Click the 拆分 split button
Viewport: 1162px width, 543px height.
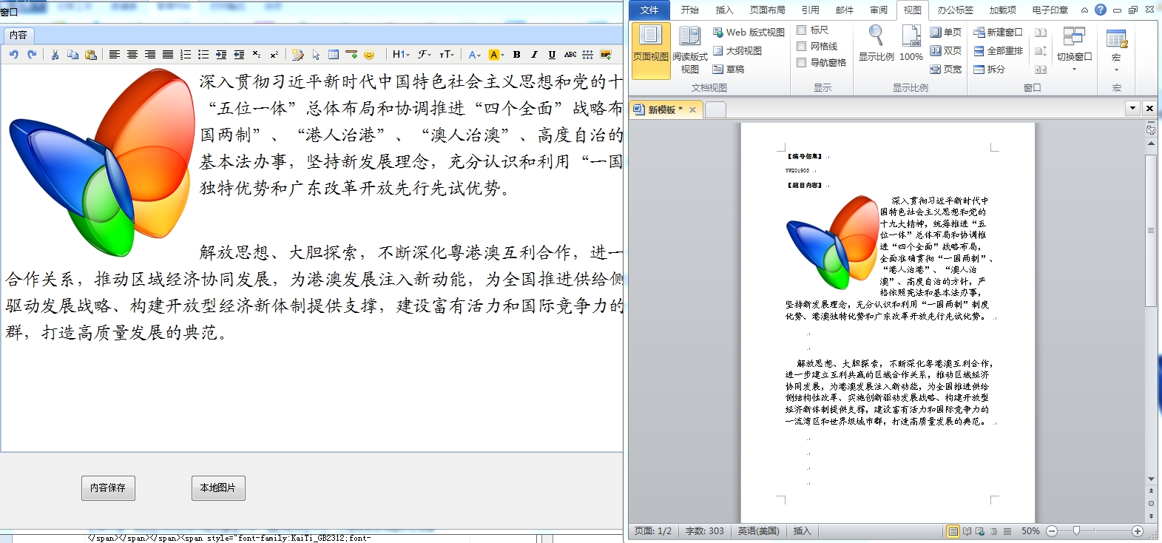tap(990, 70)
